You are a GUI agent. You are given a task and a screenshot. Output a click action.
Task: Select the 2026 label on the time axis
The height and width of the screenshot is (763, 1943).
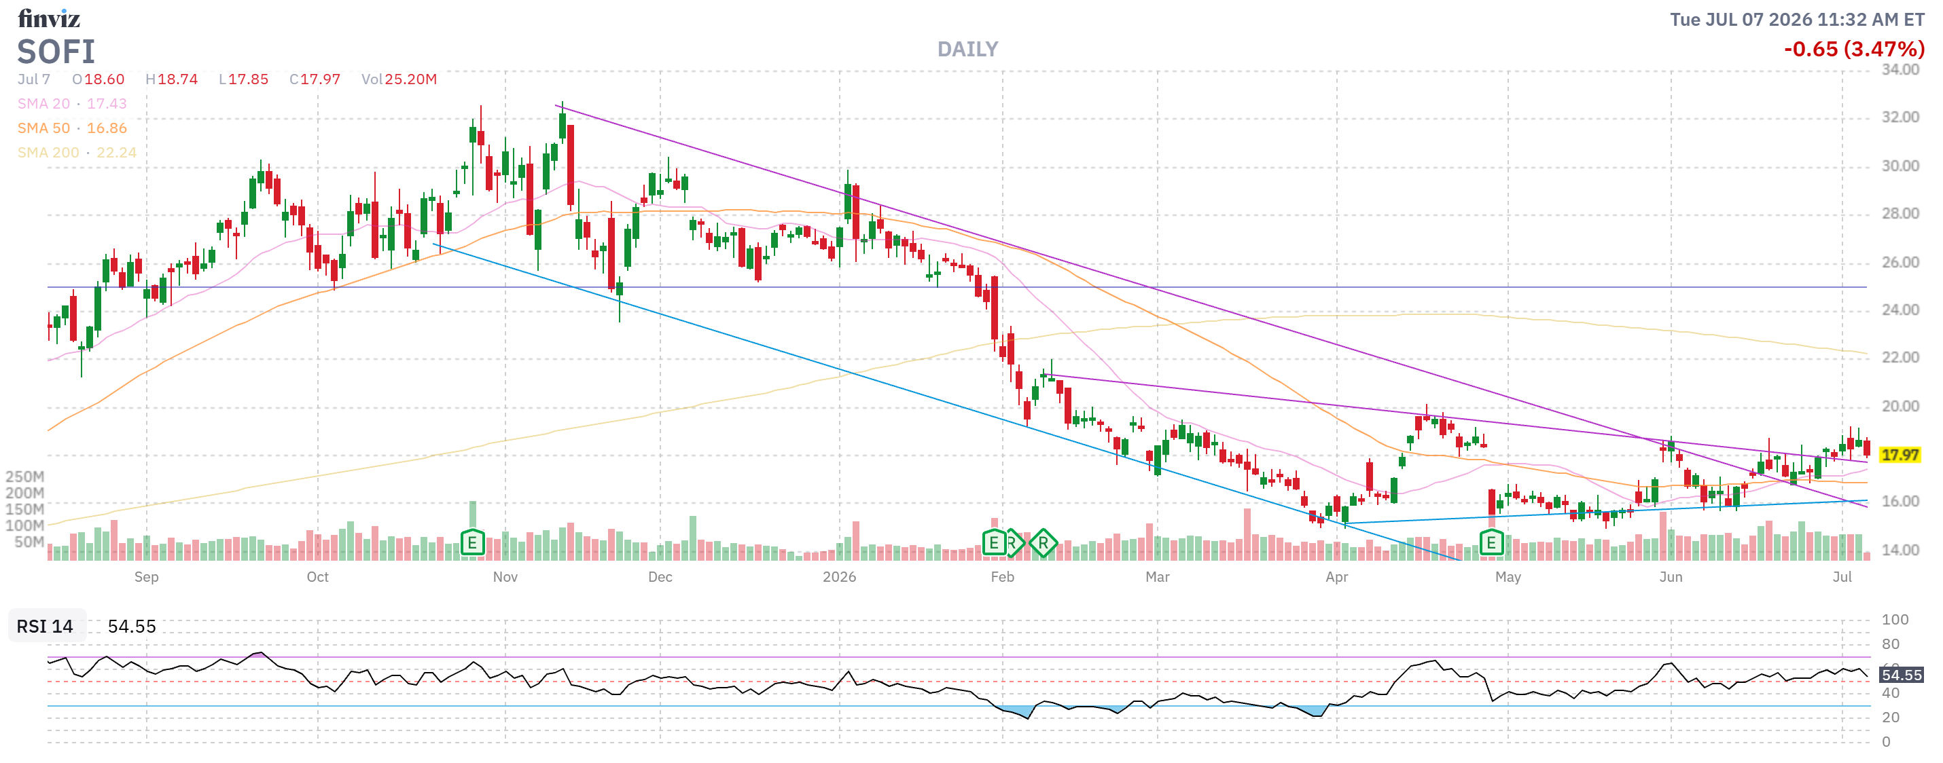[839, 577]
